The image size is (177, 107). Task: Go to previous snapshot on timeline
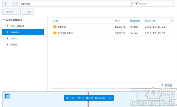(73, 98)
